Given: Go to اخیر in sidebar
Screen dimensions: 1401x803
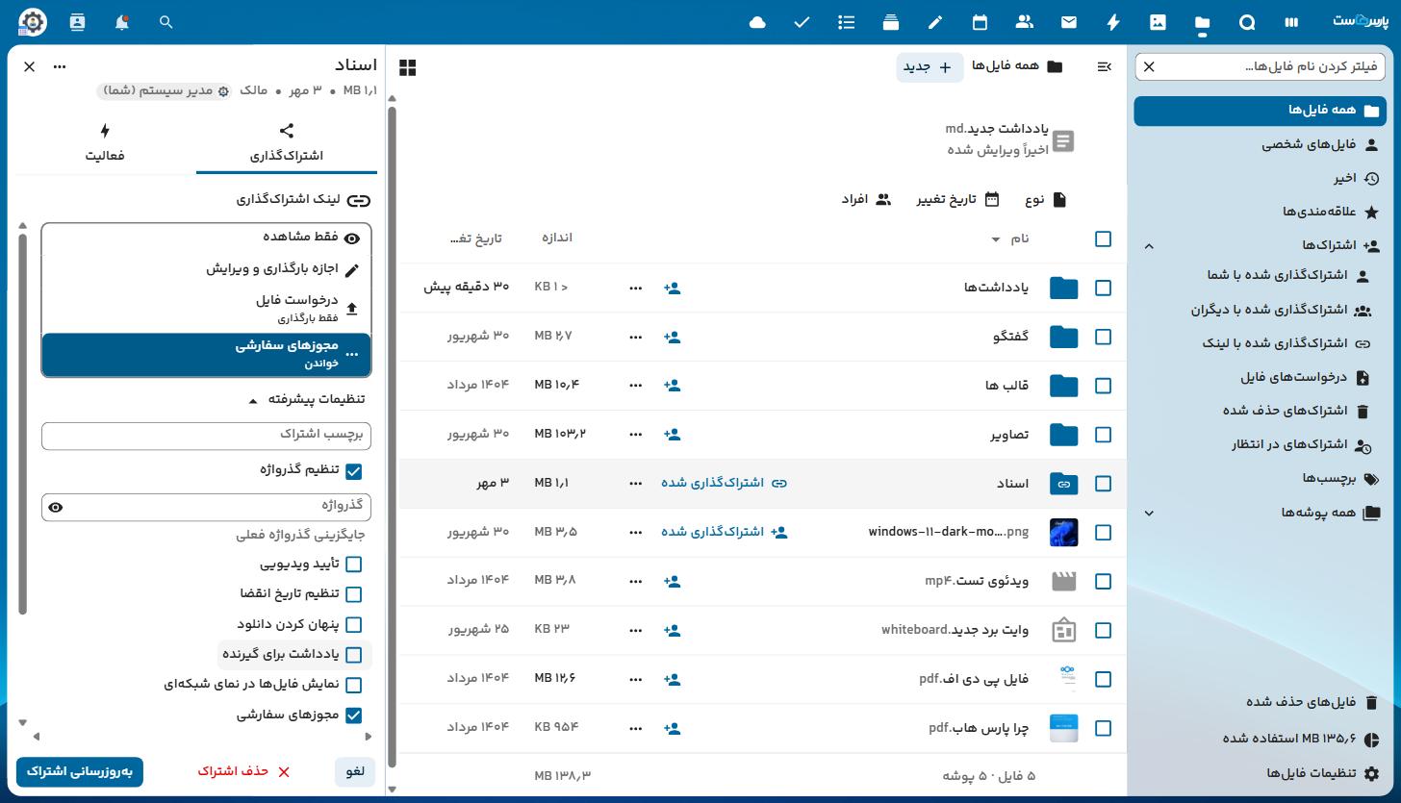Looking at the screenshot, I should [1261, 179].
